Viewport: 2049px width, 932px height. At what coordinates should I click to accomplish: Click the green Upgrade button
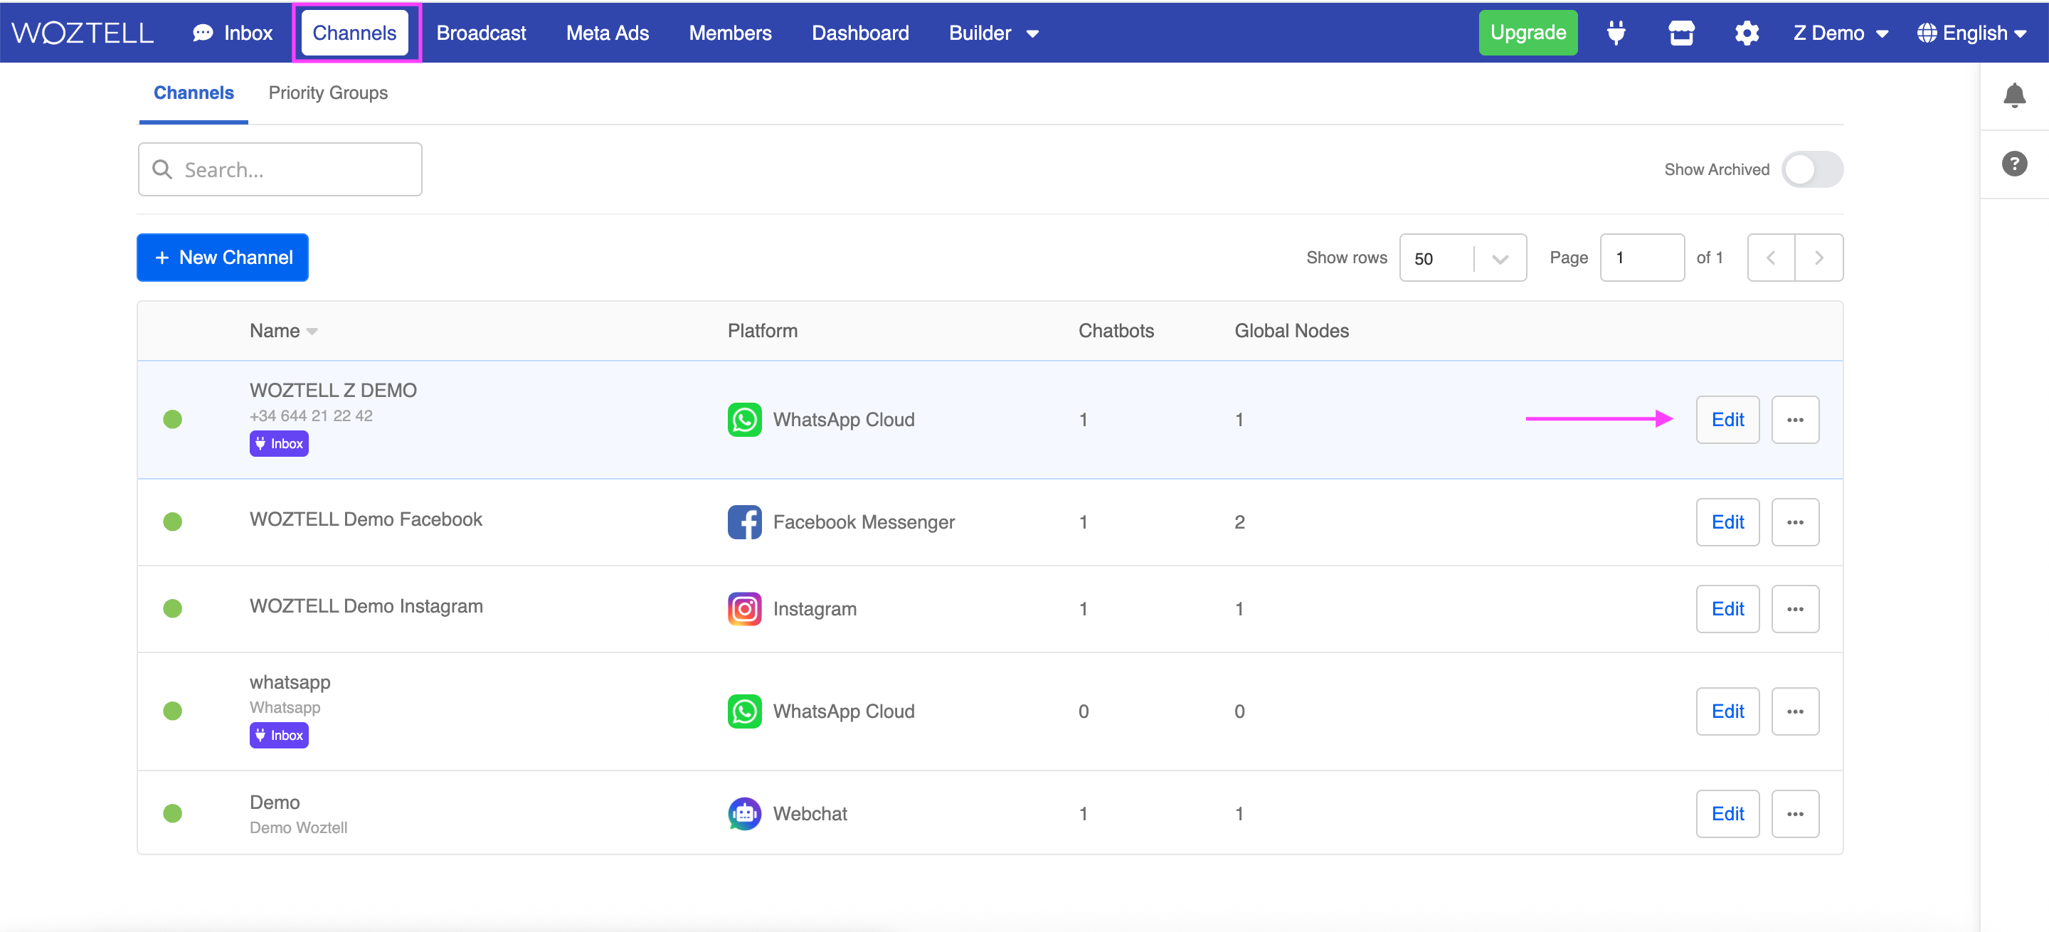(1528, 33)
